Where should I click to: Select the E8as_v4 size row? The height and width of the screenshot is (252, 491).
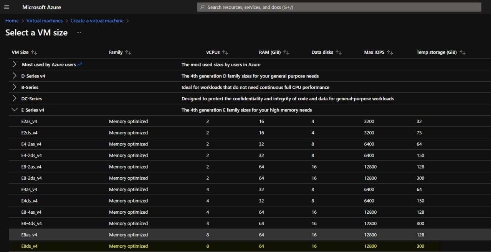pyautogui.click(x=250, y=235)
